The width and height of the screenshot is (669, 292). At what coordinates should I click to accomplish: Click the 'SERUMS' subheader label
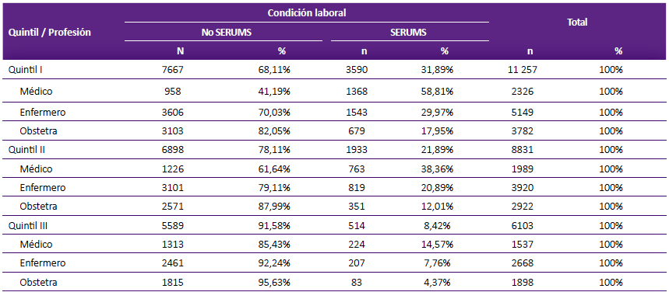coord(410,33)
